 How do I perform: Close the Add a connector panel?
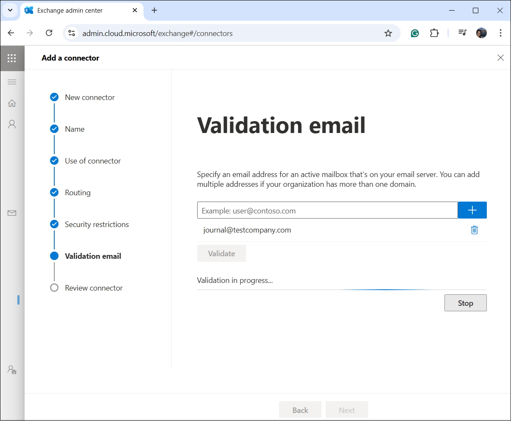[500, 58]
